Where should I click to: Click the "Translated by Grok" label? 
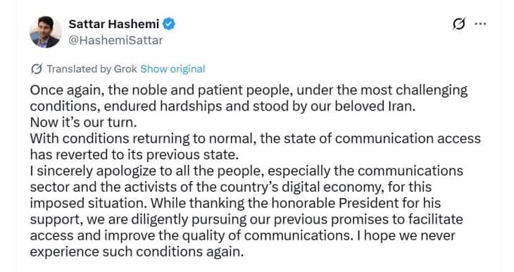click(92, 69)
